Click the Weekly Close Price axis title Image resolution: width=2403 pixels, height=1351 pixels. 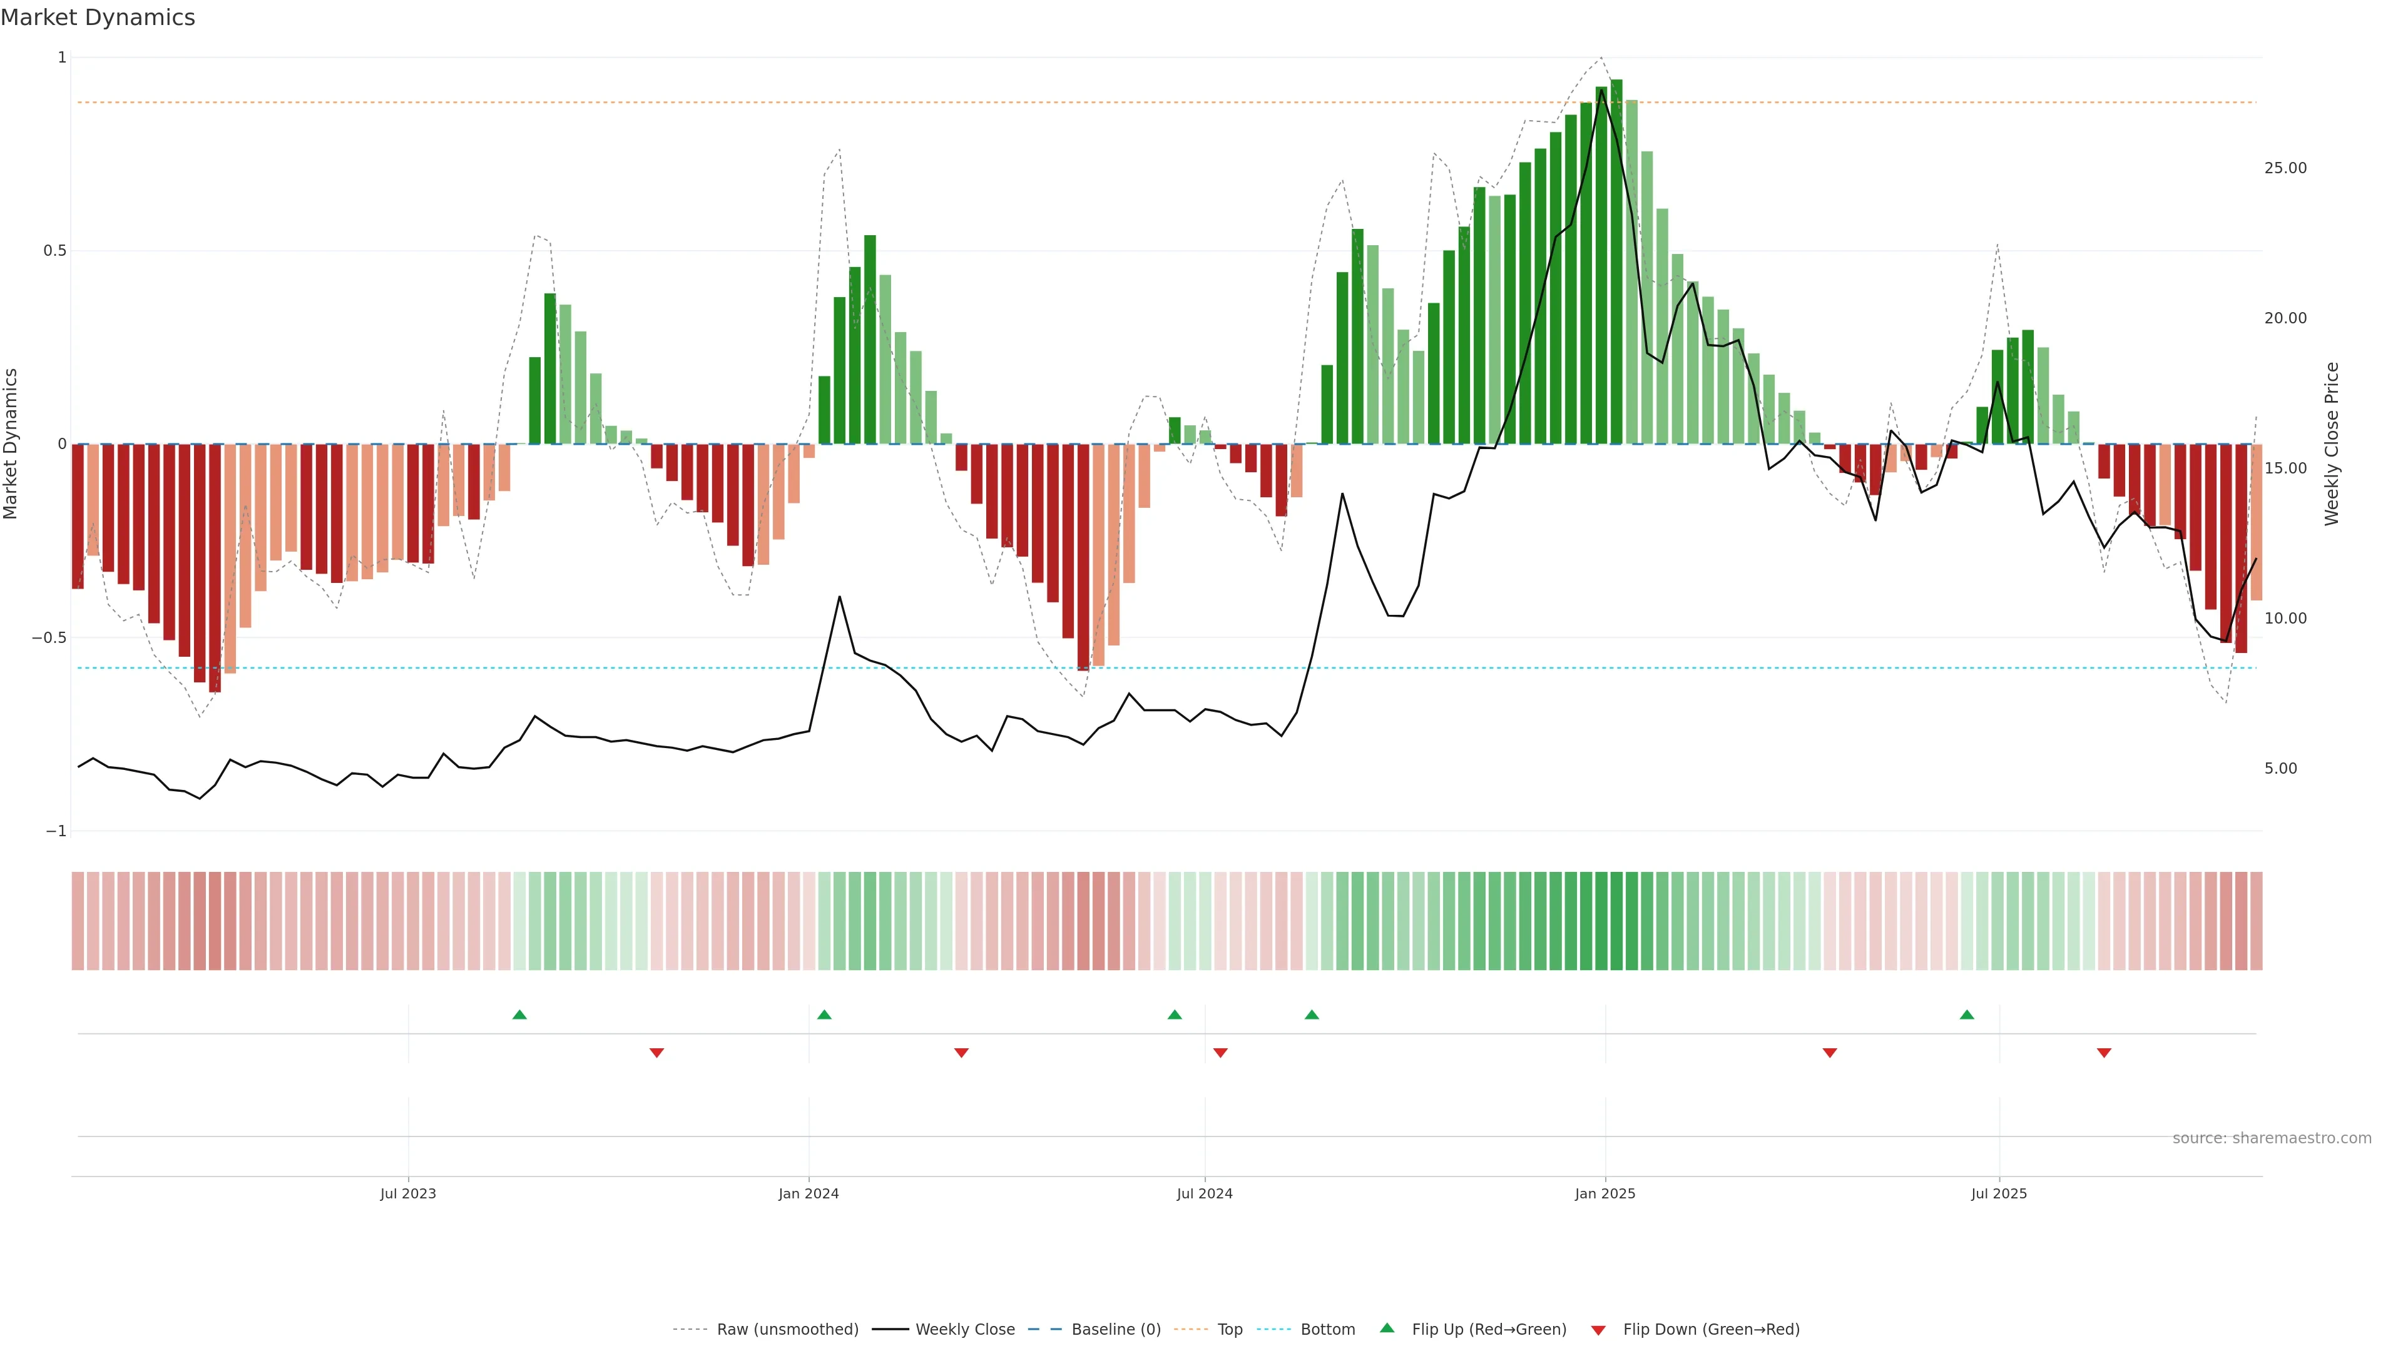(2332, 444)
